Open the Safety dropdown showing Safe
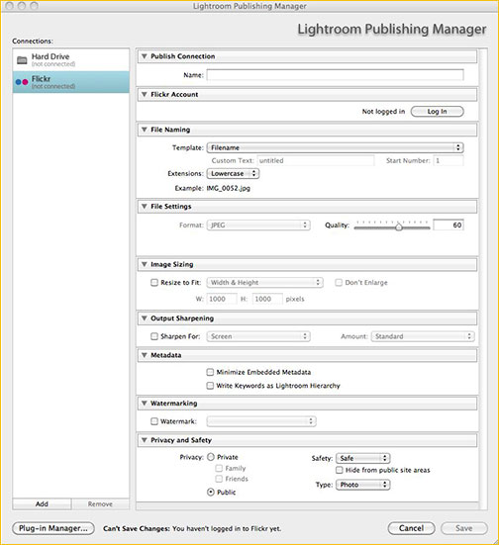499x545 pixels. pyautogui.click(x=363, y=459)
